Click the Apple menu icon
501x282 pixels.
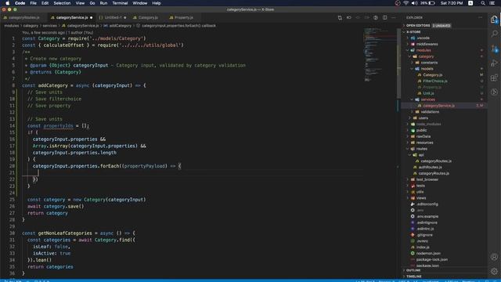click(7, 3)
